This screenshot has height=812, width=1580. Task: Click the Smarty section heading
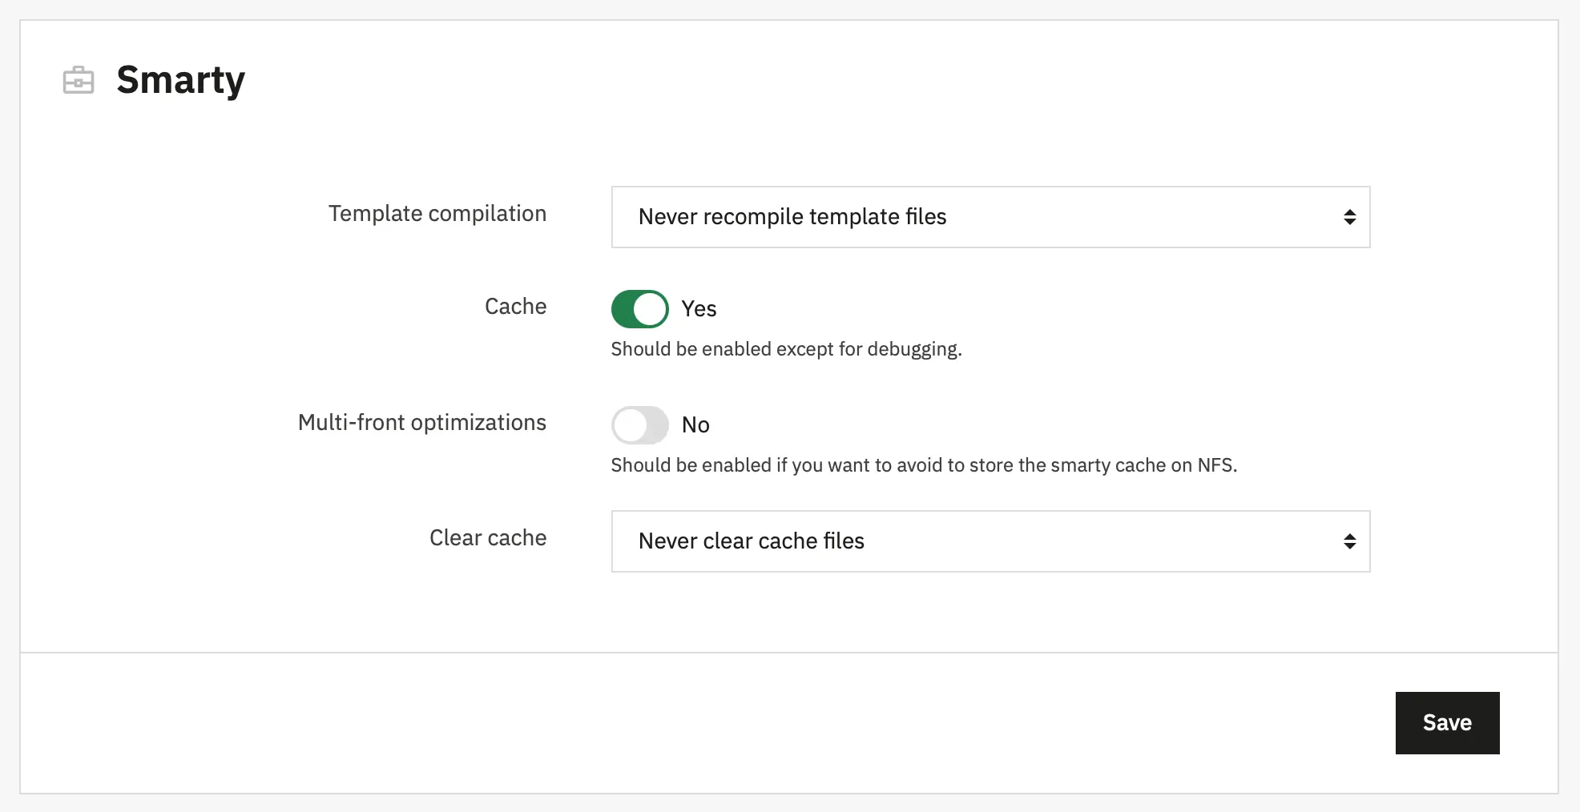tap(180, 80)
